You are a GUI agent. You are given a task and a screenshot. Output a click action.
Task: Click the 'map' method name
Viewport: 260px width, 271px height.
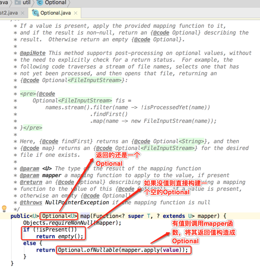[x=85, y=216]
